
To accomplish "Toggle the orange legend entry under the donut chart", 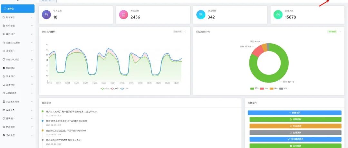I will click(x=274, y=88).
